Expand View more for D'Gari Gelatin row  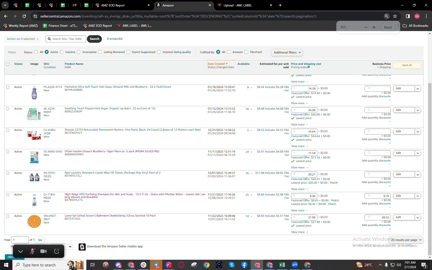pos(299,168)
